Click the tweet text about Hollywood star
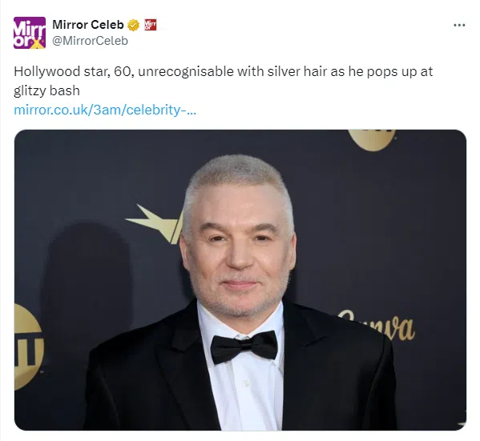The width and height of the screenshot is (480, 441). (223, 81)
